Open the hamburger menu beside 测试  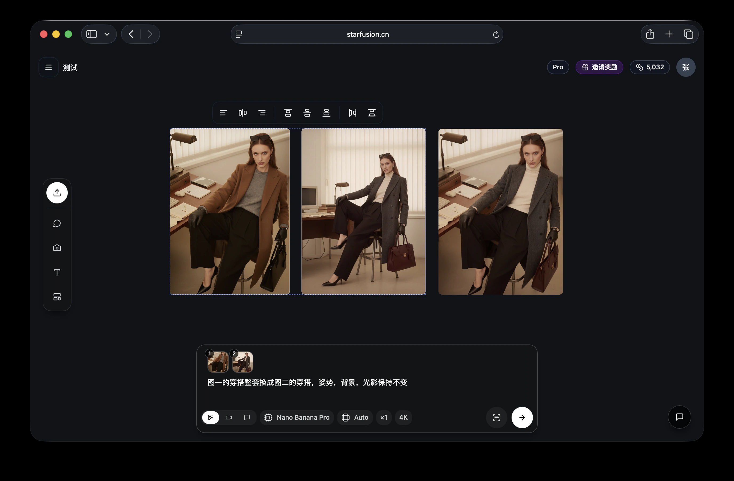49,67
